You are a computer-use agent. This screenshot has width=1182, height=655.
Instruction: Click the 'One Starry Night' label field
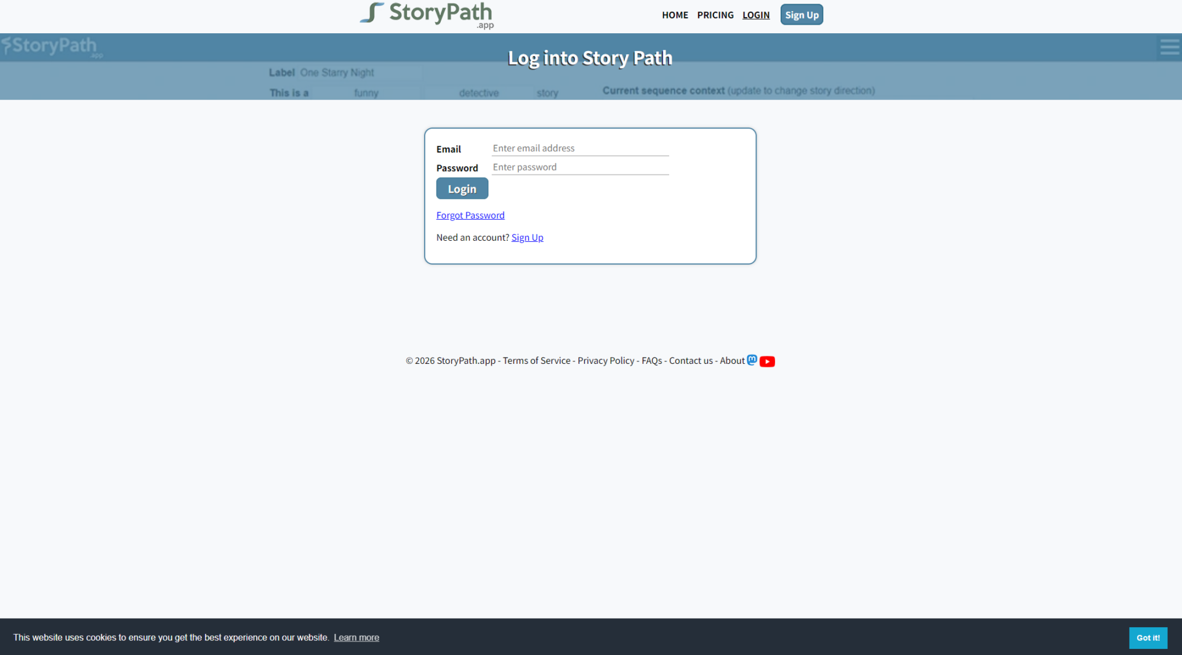(x=357, y=72)
